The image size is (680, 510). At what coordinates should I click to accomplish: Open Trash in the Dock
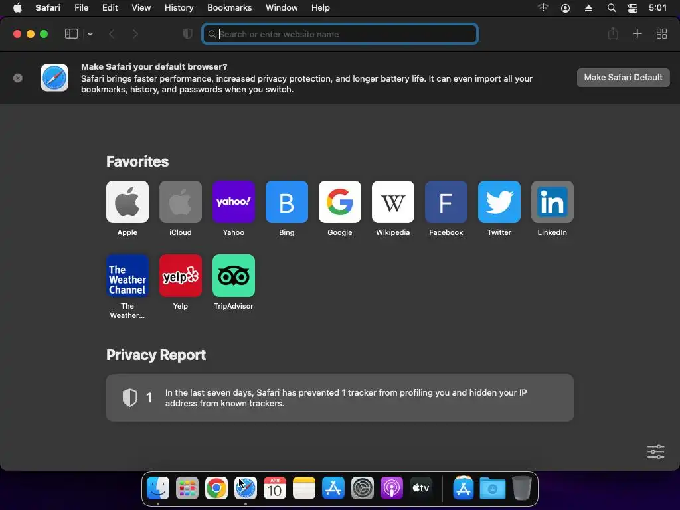pyautogui.click(x=522, y=488)
